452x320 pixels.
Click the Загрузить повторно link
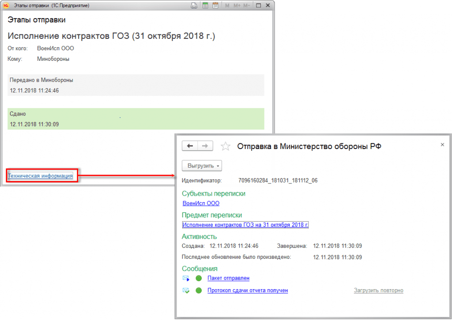point(378,290)
